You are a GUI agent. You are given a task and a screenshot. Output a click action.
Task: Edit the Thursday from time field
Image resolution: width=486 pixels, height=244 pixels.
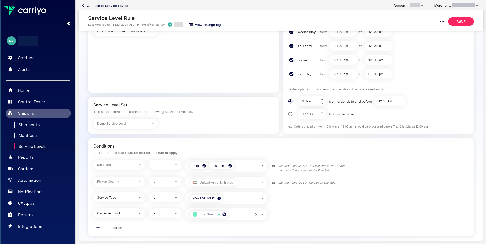343,46
